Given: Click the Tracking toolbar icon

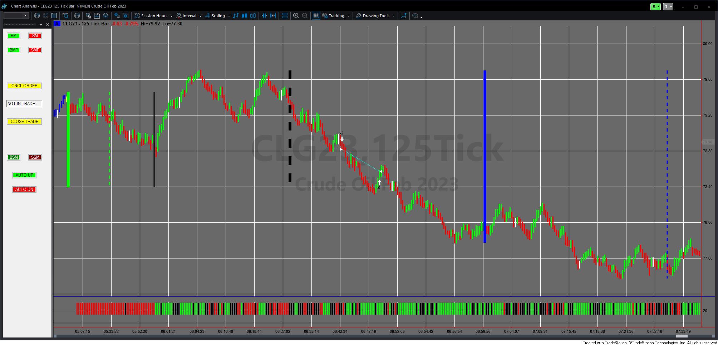Looking at the screenshot, I should 325,16.
